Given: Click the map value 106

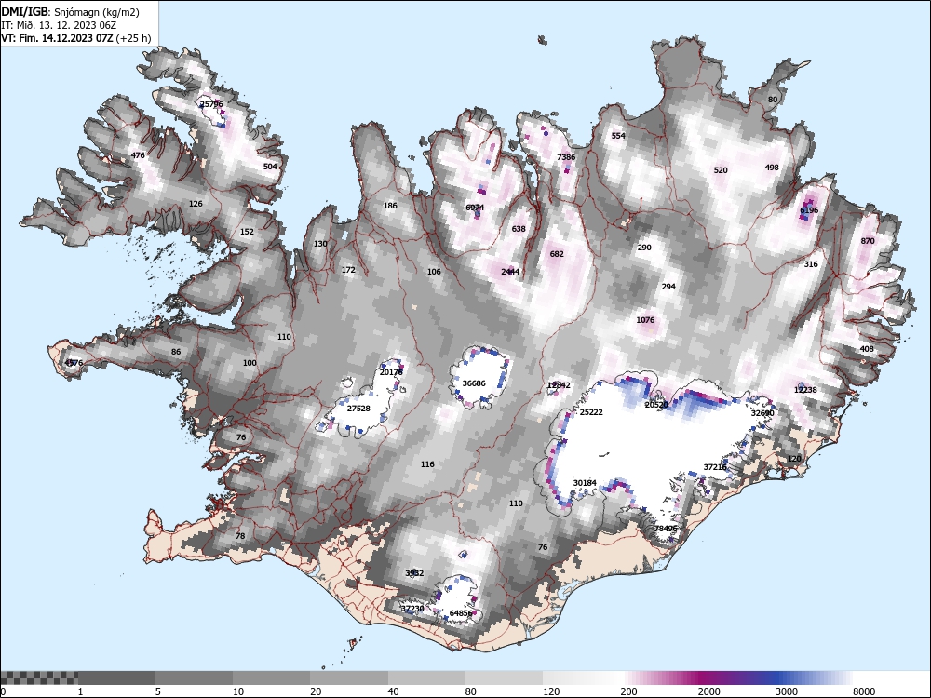Looking at the screenshot, I should pos(434,272).
